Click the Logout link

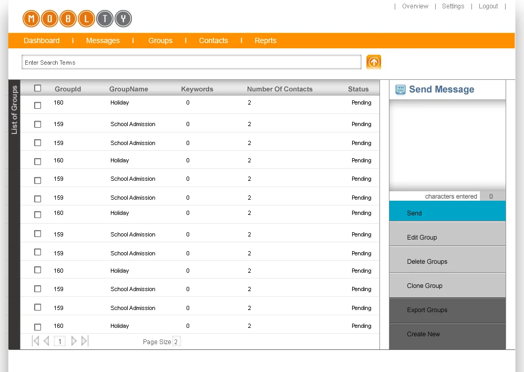pyautogui.click(x=488, y=6)
